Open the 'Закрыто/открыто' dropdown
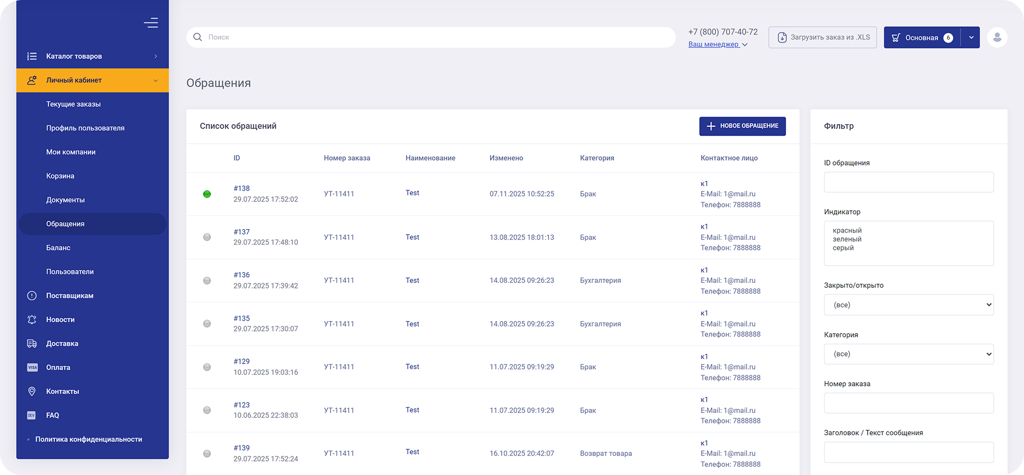The image size is (1024, 475). (x=908, y=305)
